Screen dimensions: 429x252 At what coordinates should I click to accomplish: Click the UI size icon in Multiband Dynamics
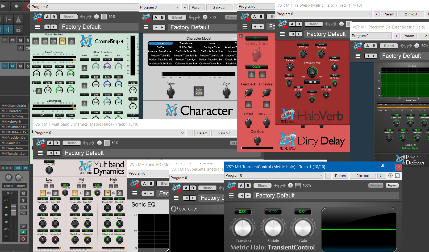[107, 143]
